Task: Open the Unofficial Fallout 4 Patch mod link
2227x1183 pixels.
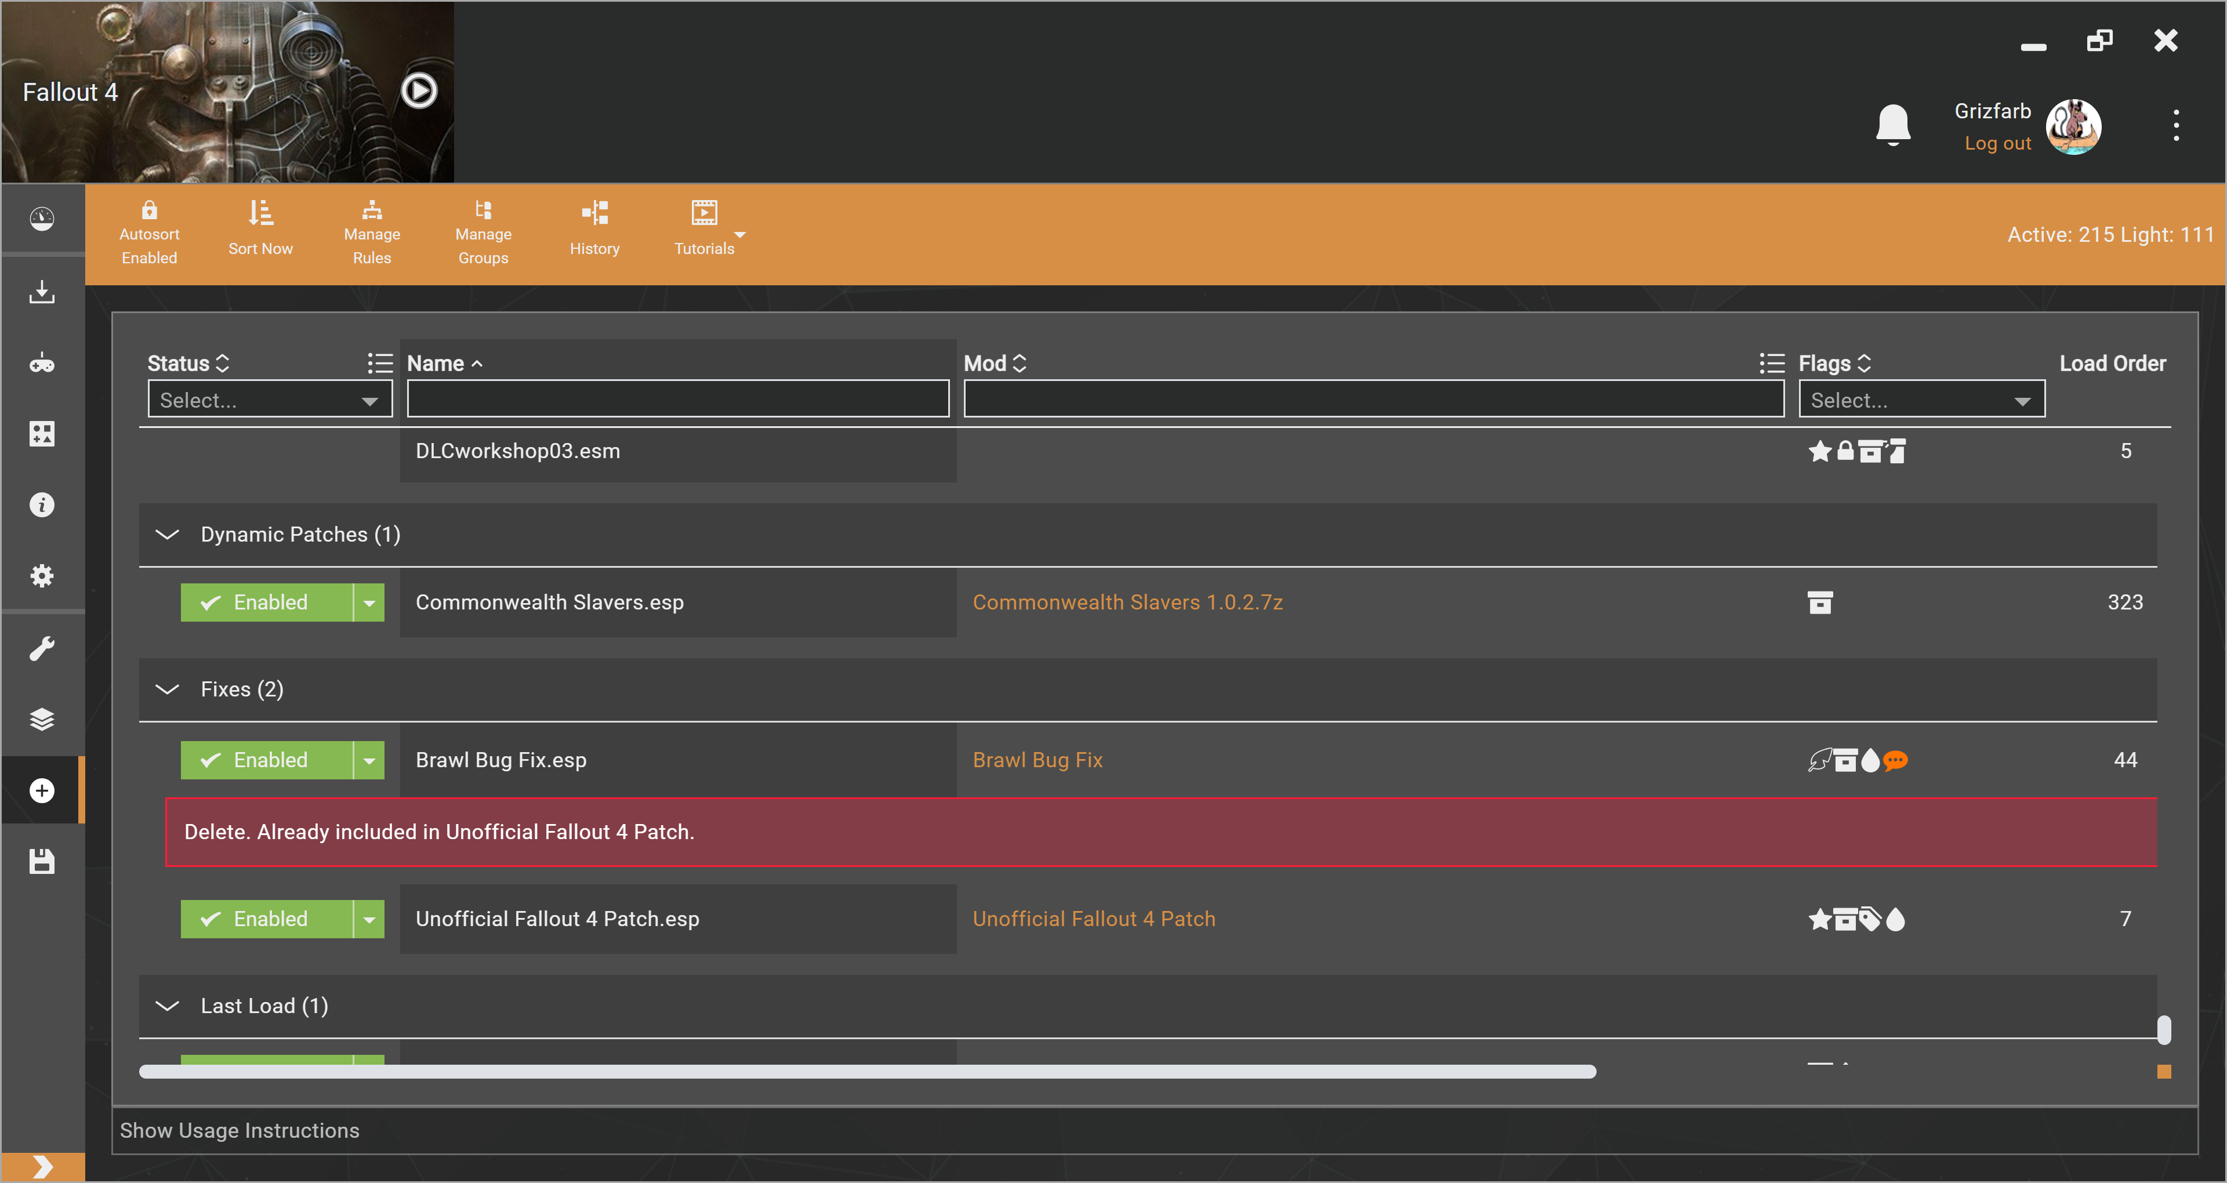Action: tap(1094, 919)
